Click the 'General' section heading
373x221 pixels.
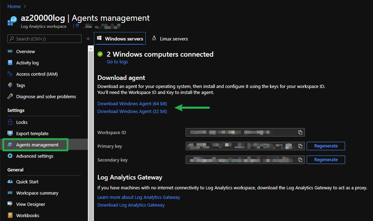point(15,170)
